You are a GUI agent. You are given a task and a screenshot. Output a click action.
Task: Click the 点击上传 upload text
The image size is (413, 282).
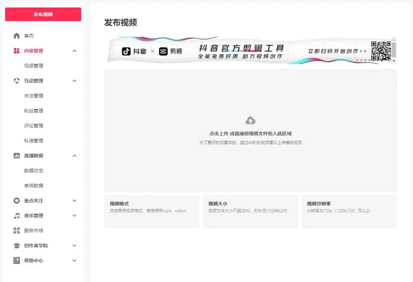click(x=219, y=134)
